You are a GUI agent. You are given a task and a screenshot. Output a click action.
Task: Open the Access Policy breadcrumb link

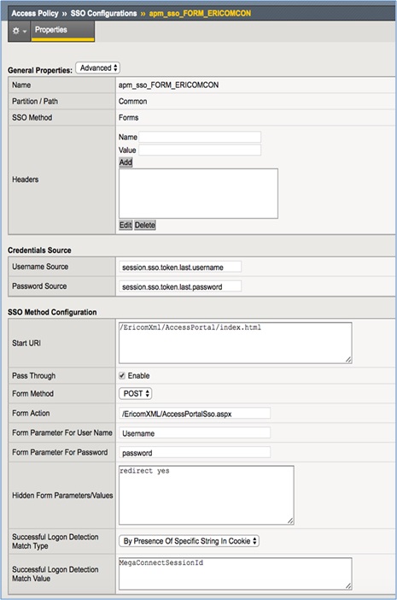pos(35,14)
